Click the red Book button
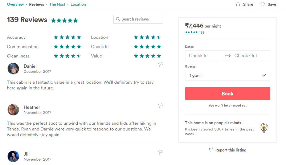 (x=227, y=94)
